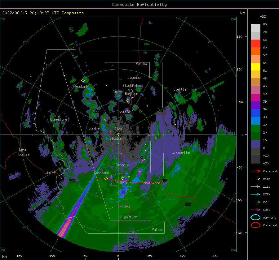Select the purple swatch between 39 and 36
This screenshot has height=260, width=279.
pos(255,105)
